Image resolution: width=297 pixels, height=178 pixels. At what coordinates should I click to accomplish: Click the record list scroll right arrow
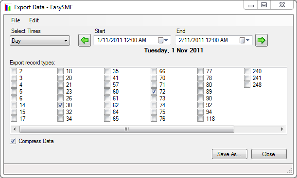(282, 129)
